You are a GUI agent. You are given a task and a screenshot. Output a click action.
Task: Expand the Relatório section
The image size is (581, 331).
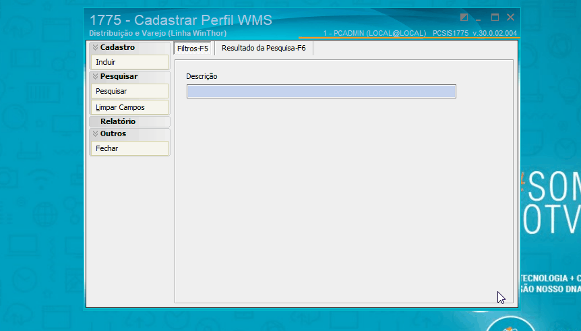(129, 121)
